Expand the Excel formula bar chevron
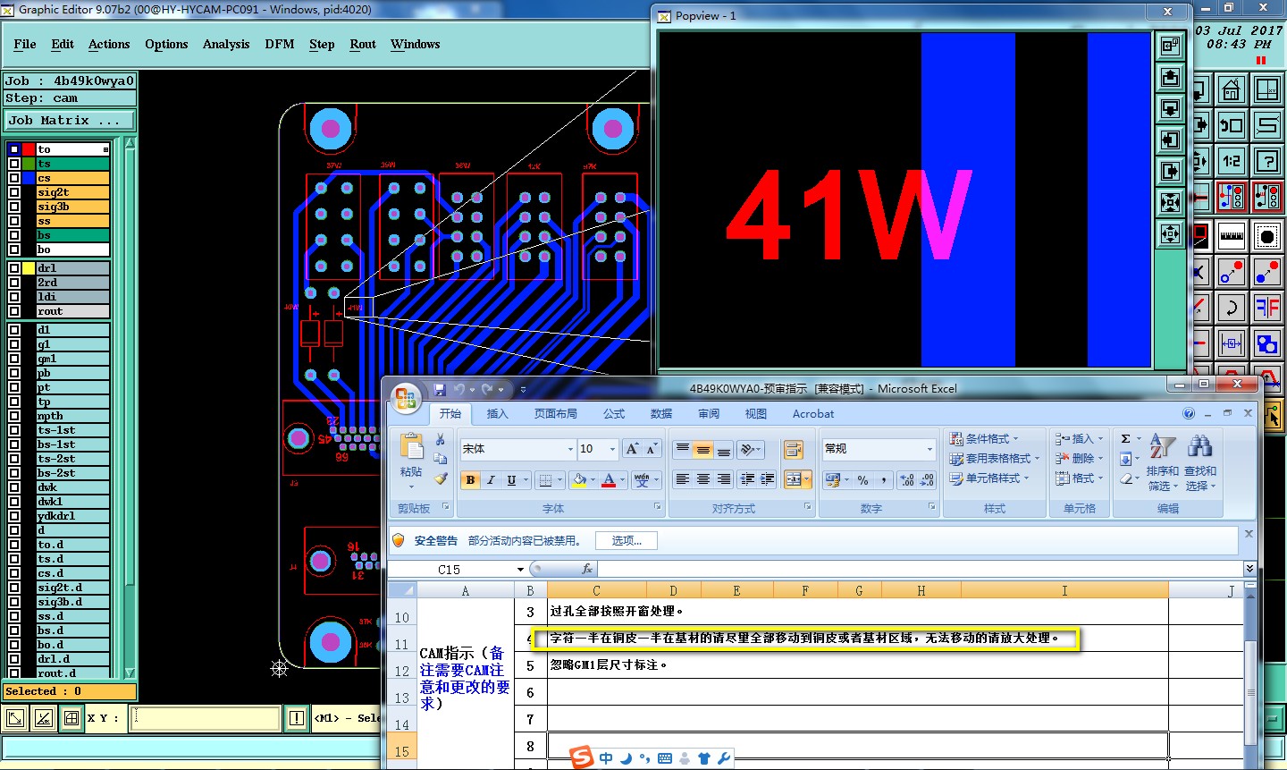 pyautogui.click(x=1249, y=569)
